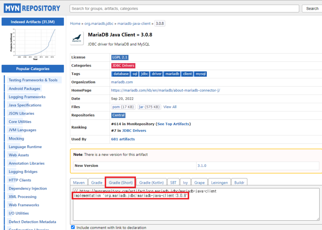Open Mocking category
This screenshot has width=322, height=230.
pyautogui.click(x=17, y=138)
